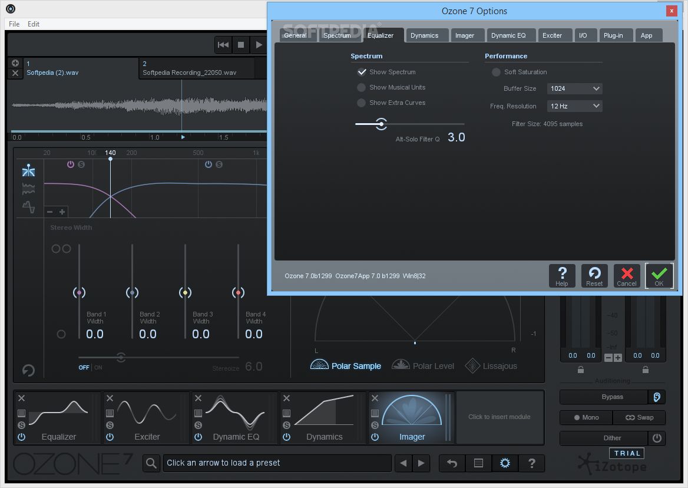
Task: Open the Buffer Size dropdown
Action: coord(574,88)
